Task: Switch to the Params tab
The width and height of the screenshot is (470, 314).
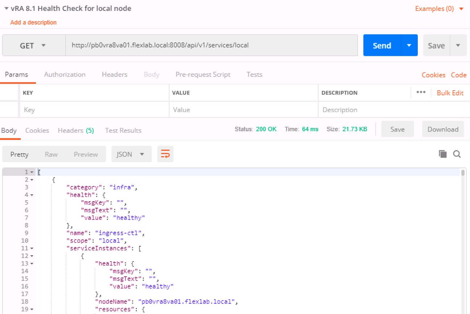Action: [16, 74]
